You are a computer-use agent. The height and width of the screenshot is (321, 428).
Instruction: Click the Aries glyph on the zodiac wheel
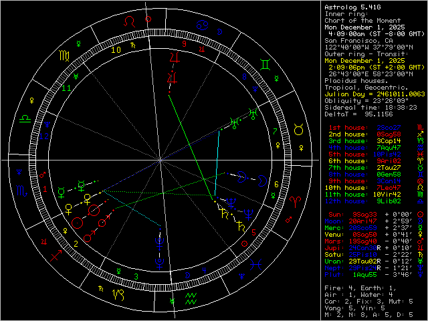(x=295, y=203)
